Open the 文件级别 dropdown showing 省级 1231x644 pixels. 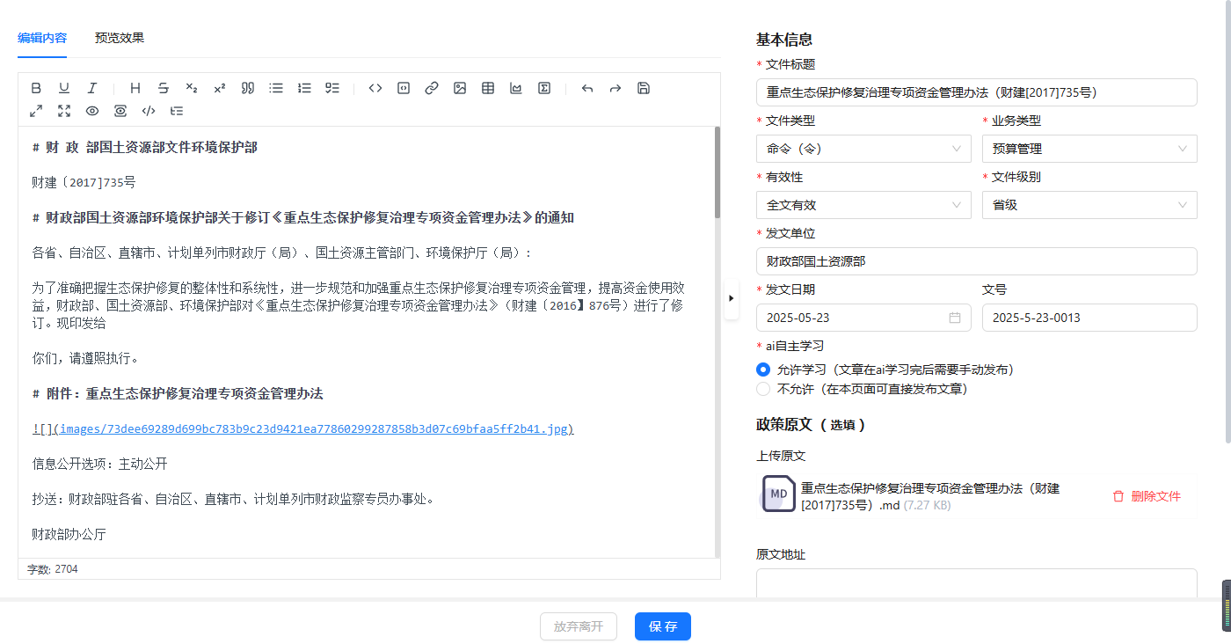(1089, 205)
